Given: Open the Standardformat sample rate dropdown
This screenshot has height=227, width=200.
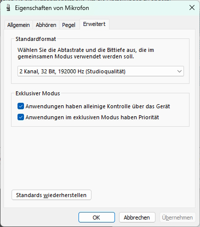Looking at the screenshot, I should (100, 71).
